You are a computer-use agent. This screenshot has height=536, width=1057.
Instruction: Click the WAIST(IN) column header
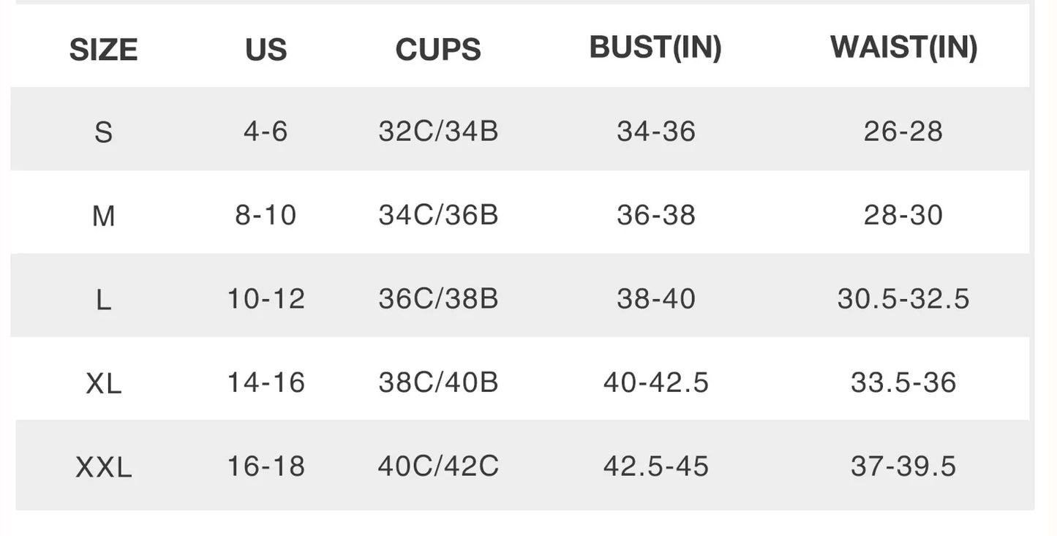point(903,48)
